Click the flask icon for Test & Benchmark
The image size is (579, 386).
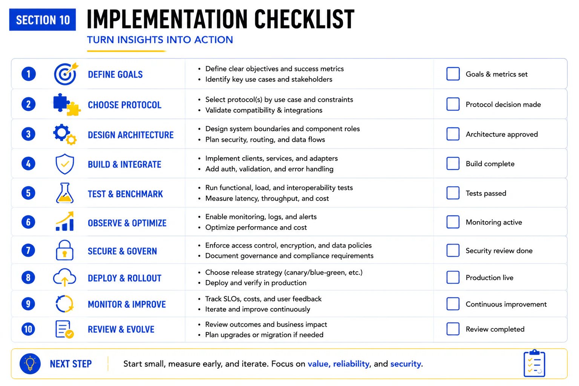click(x=65, y=193)
